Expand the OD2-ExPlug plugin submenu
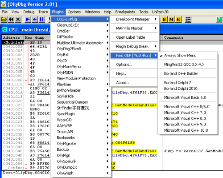 point(80,19)
